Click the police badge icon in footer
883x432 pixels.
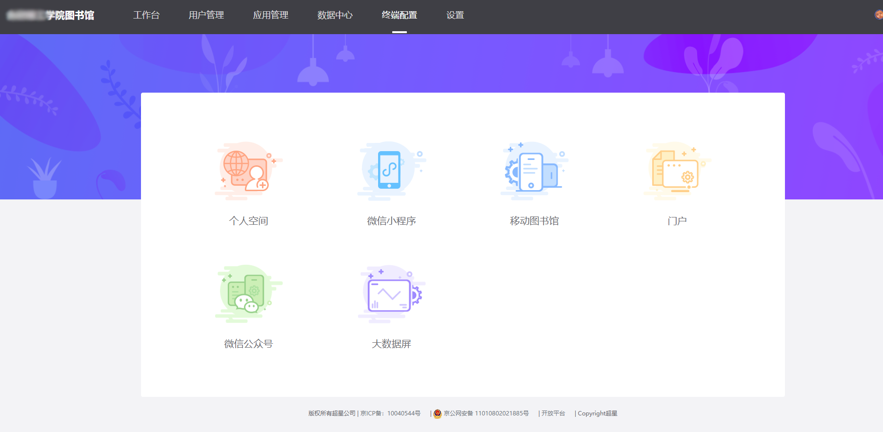[x=438, y=413]
